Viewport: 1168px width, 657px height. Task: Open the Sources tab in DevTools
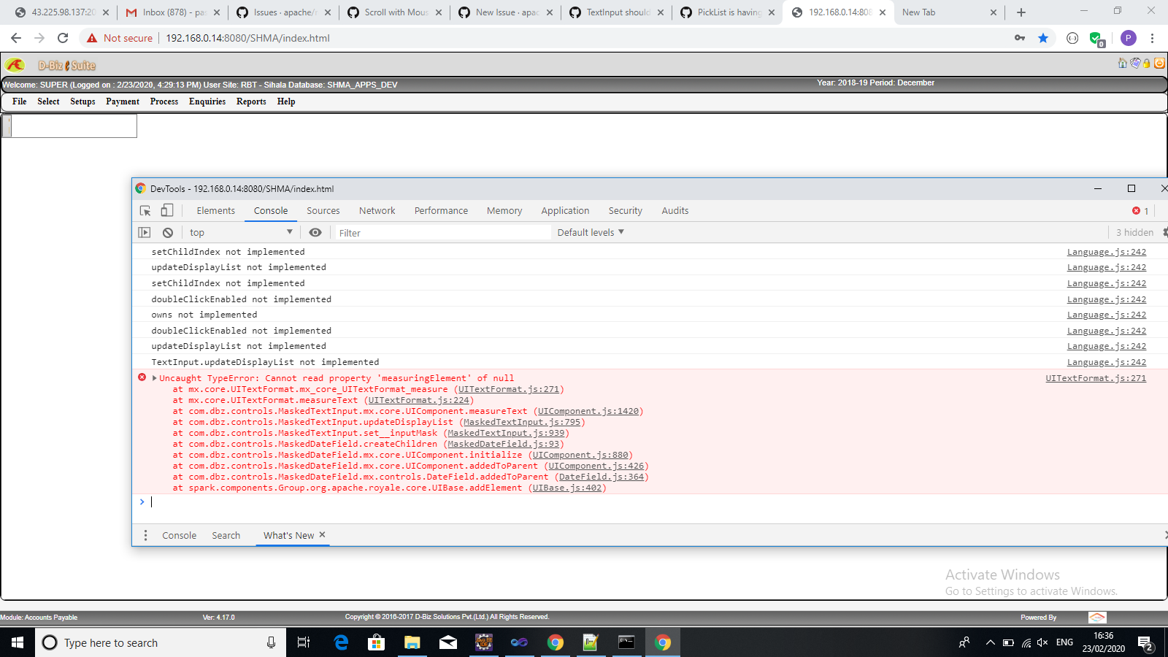[x=323, y=210]
